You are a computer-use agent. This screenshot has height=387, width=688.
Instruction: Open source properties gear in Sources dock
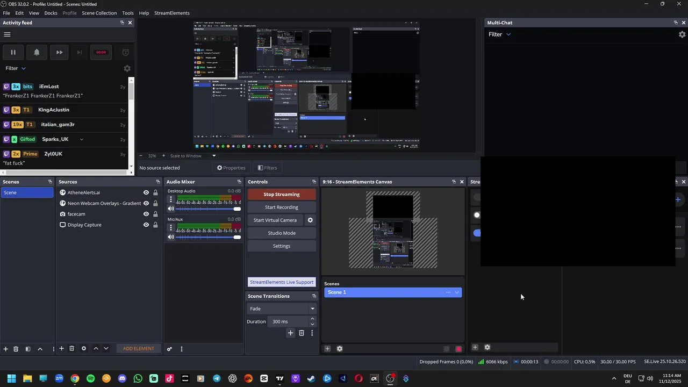(x=84, y=348)
